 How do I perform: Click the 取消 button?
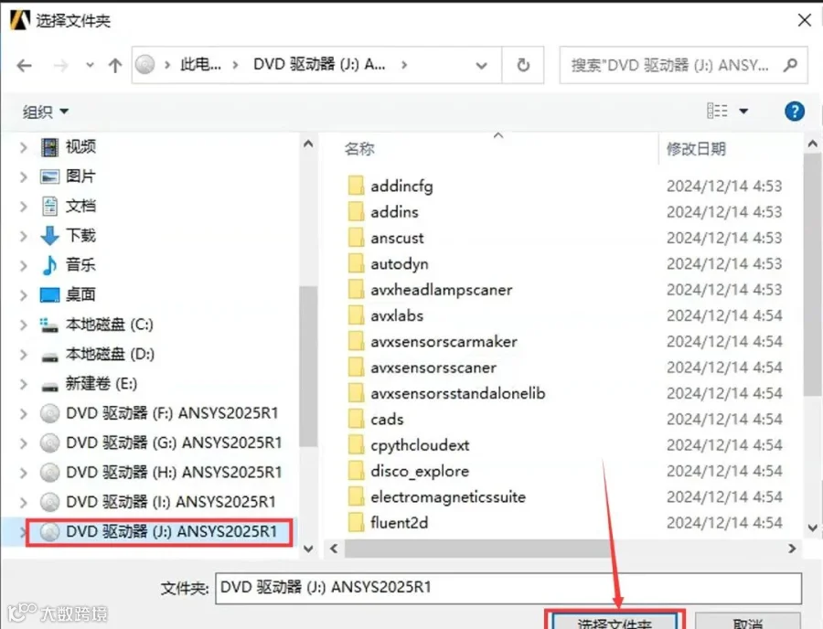click(747, 621)
